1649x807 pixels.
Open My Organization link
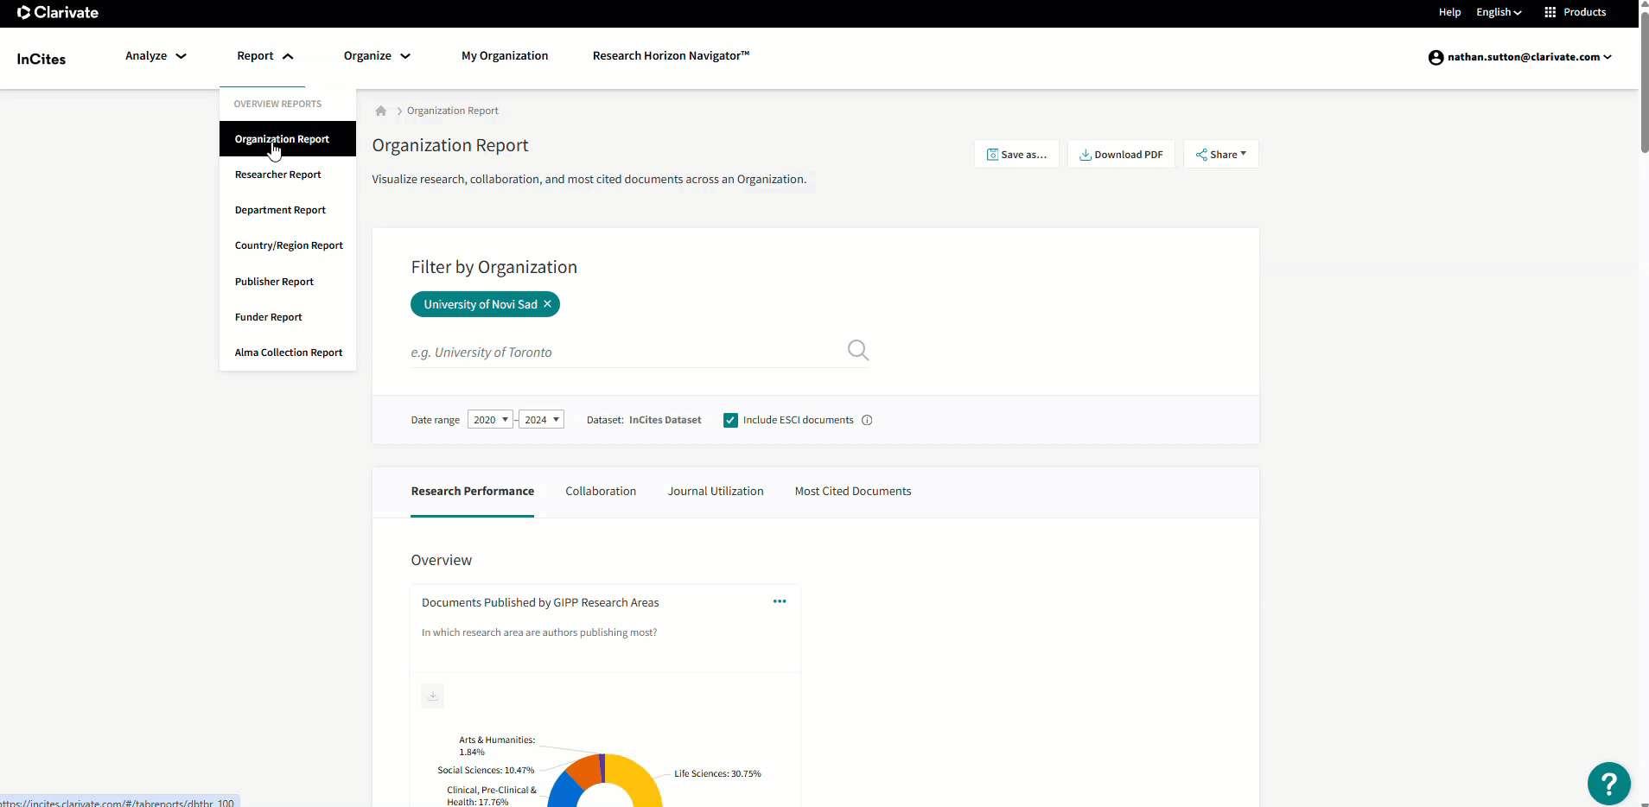505,55
